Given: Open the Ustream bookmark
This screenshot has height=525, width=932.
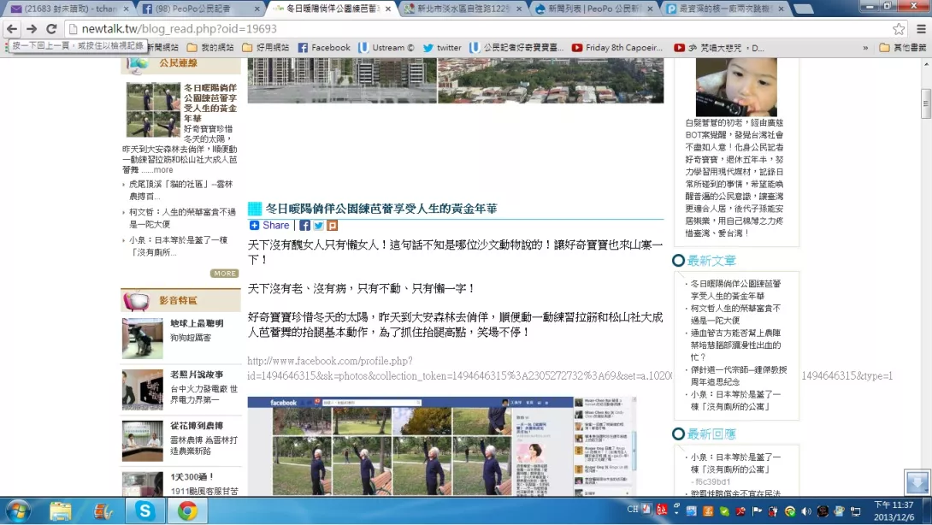Looking at the screenshot, I should pos(386,48).
